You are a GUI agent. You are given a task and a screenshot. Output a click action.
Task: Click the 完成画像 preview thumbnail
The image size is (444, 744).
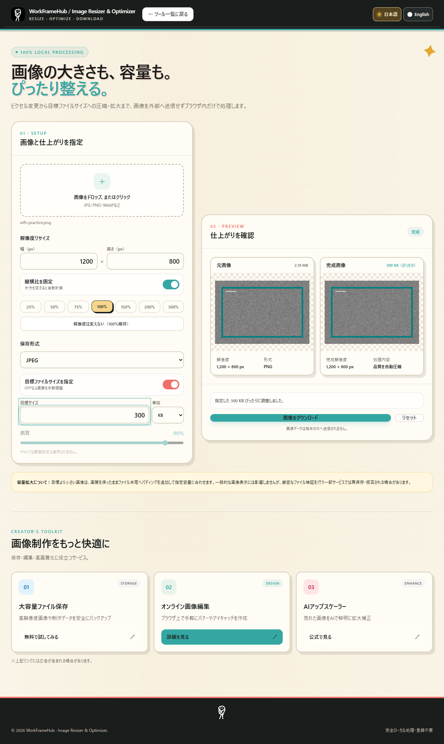tap(372, 312)
